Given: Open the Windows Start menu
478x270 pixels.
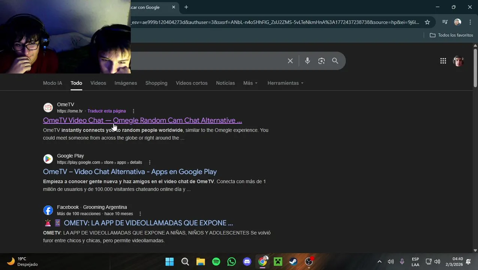Looking at the screenshot, I should (x=169, y=261).
